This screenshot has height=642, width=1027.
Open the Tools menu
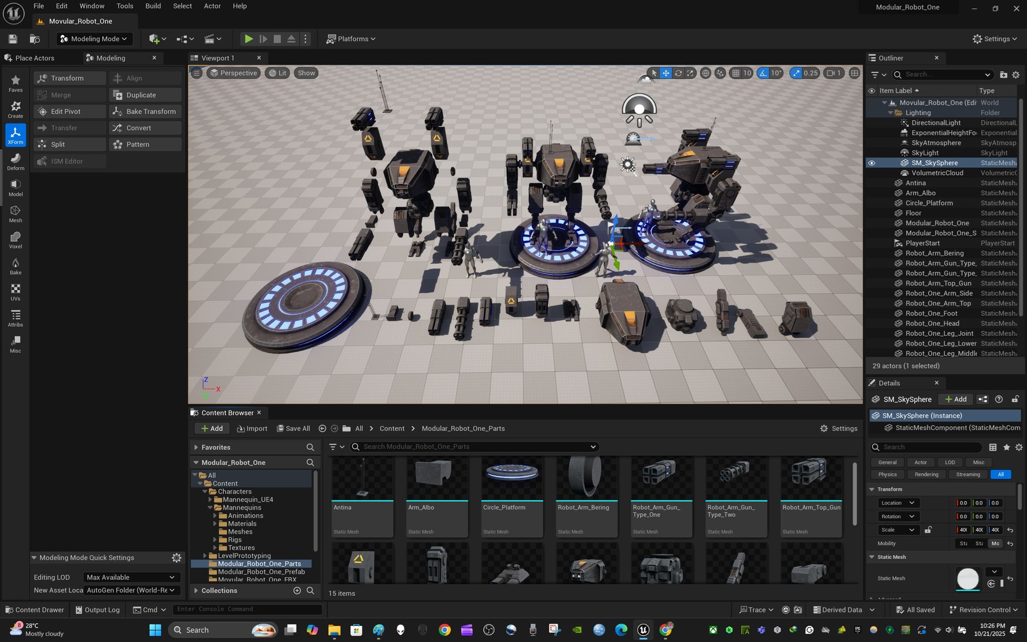tap(125, 6)
